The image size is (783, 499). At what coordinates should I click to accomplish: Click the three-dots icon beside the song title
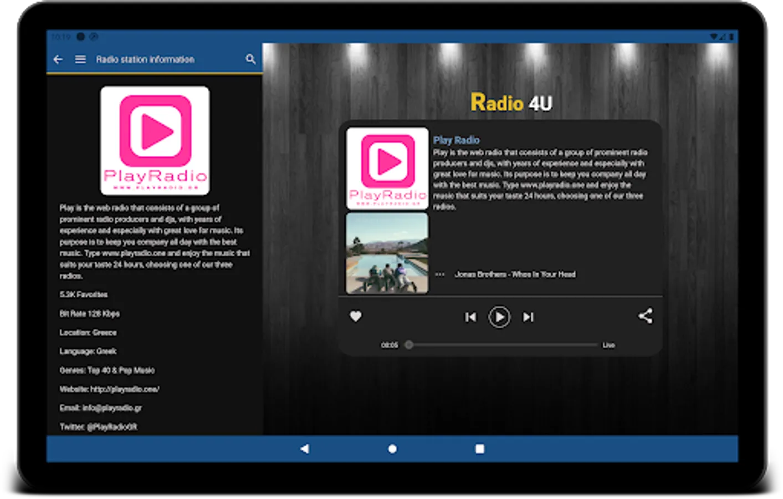pyautogui.click(x=440, y=274)
